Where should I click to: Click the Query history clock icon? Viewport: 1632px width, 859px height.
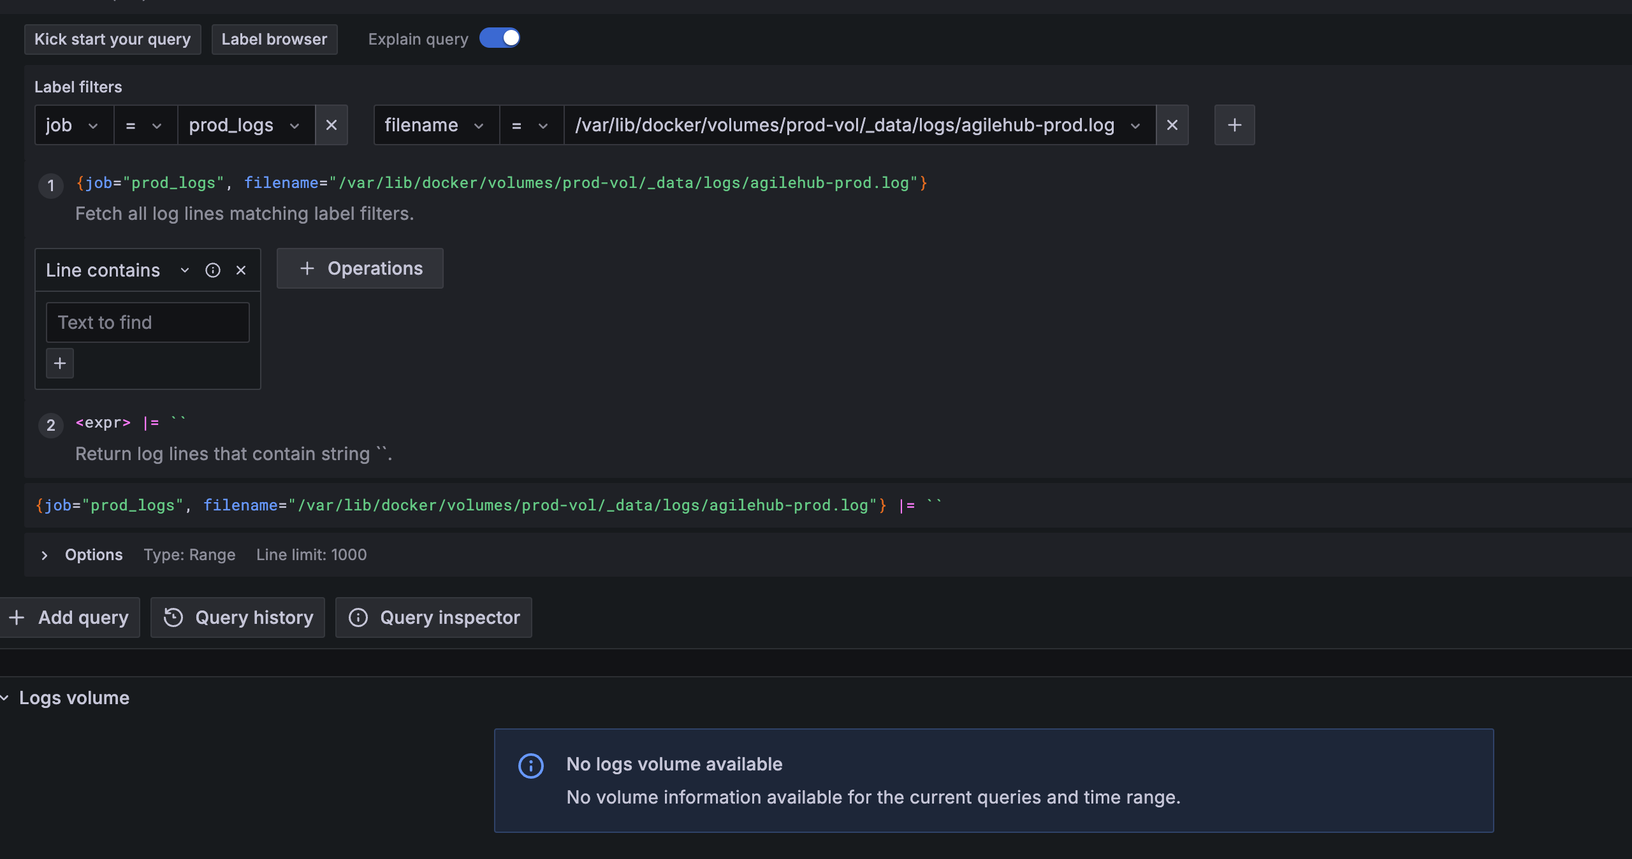coord(173,617)
